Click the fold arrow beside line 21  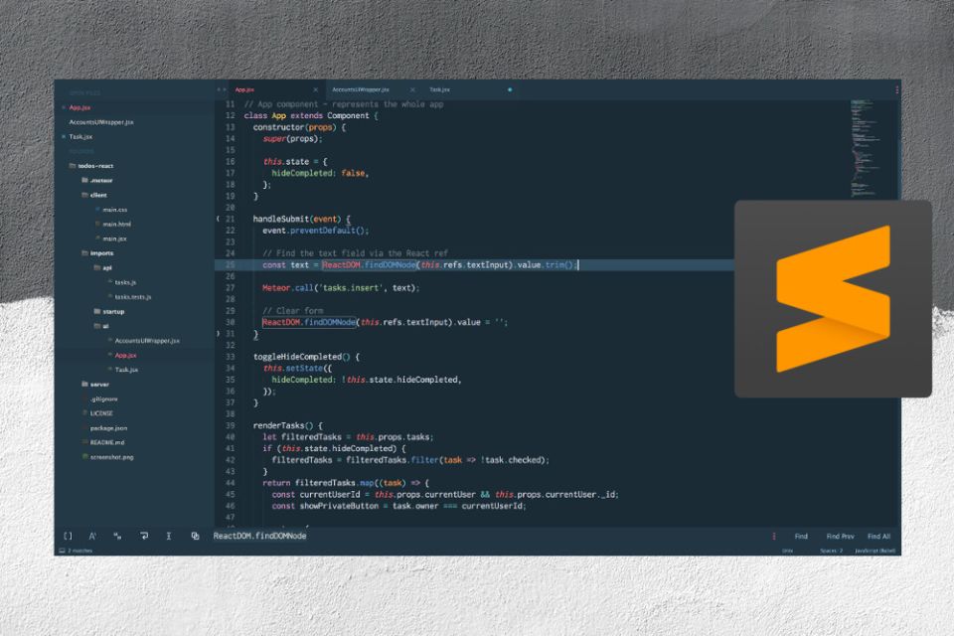tap(218, 219)
